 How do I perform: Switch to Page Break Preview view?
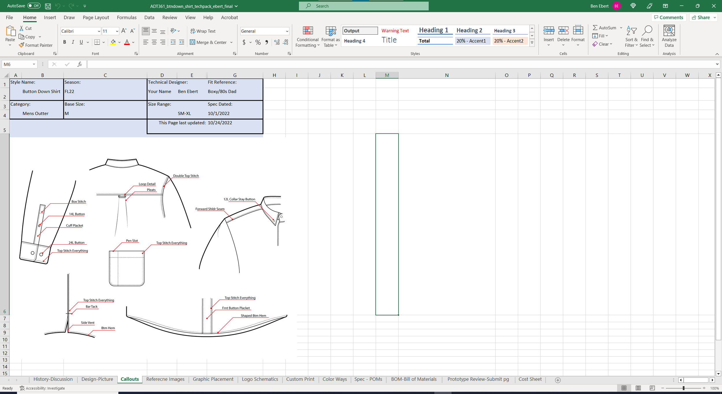click(652, 388)
